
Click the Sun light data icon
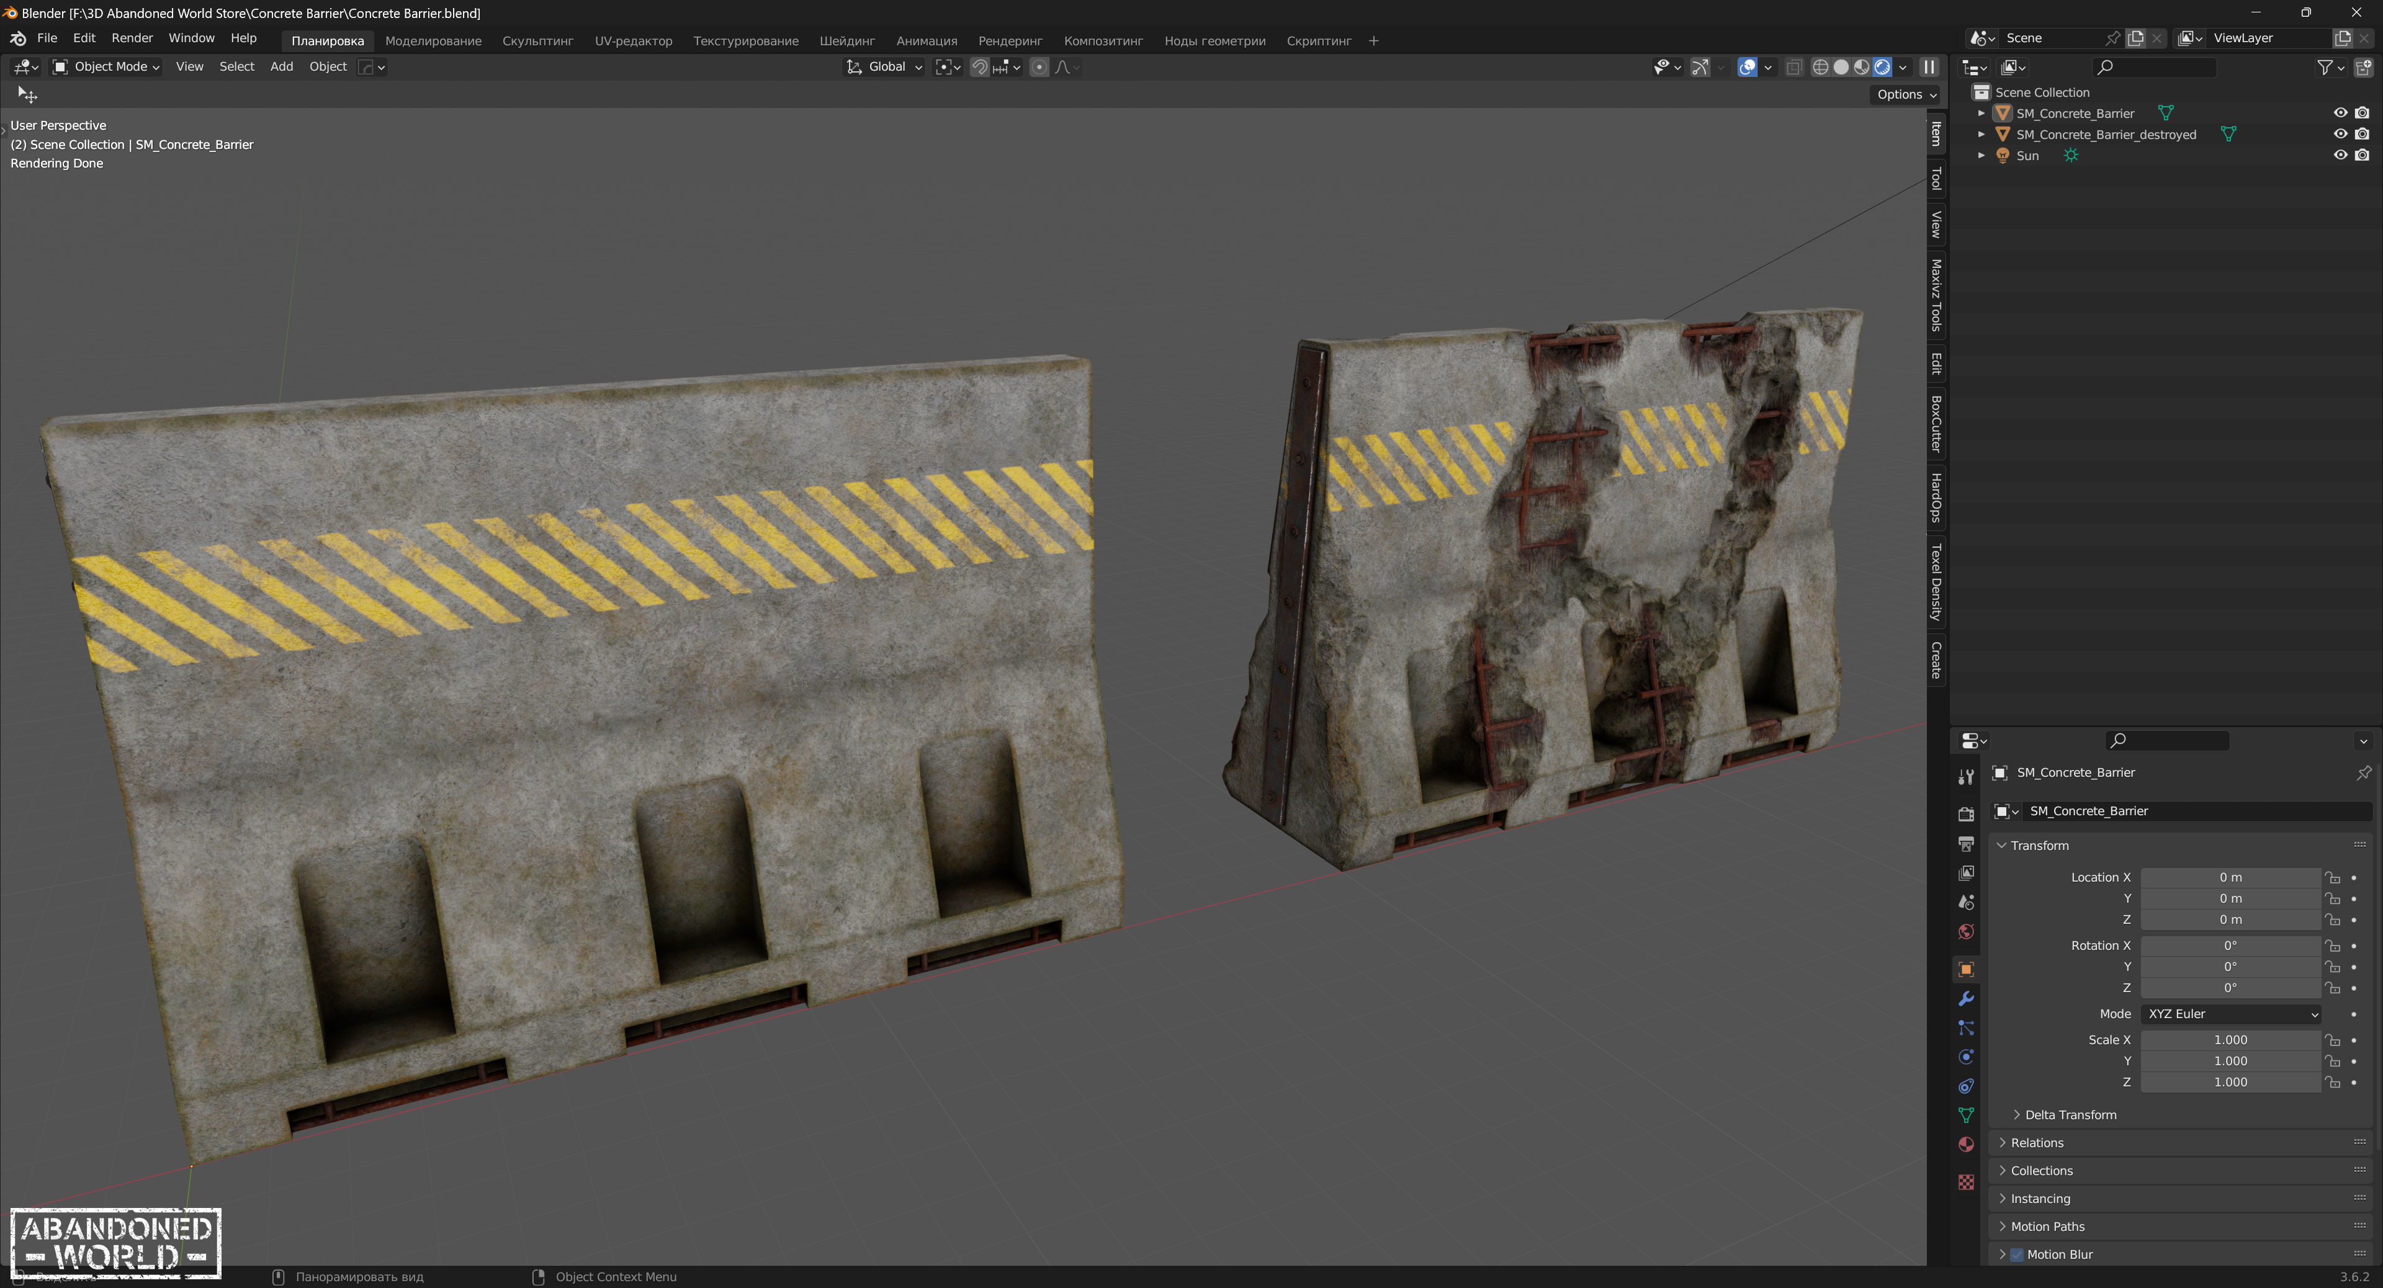coord(2070,155)
